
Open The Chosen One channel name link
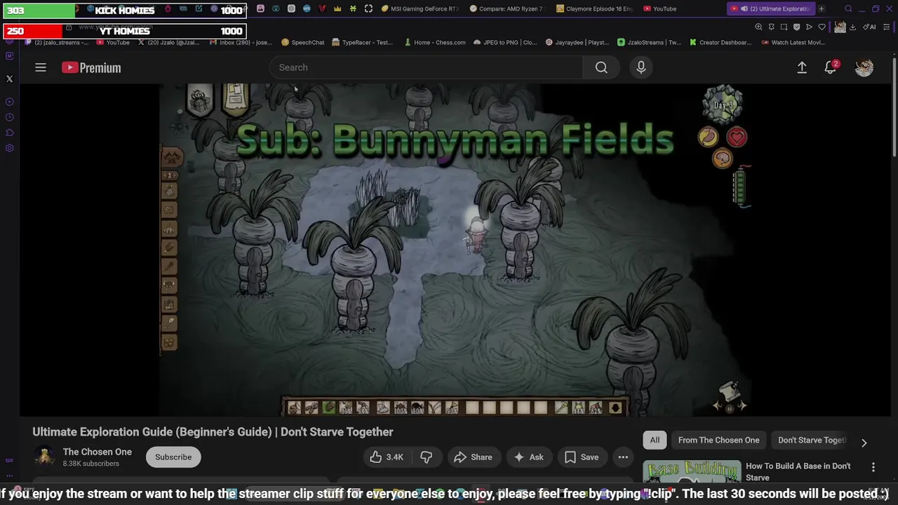click(98, 452)
